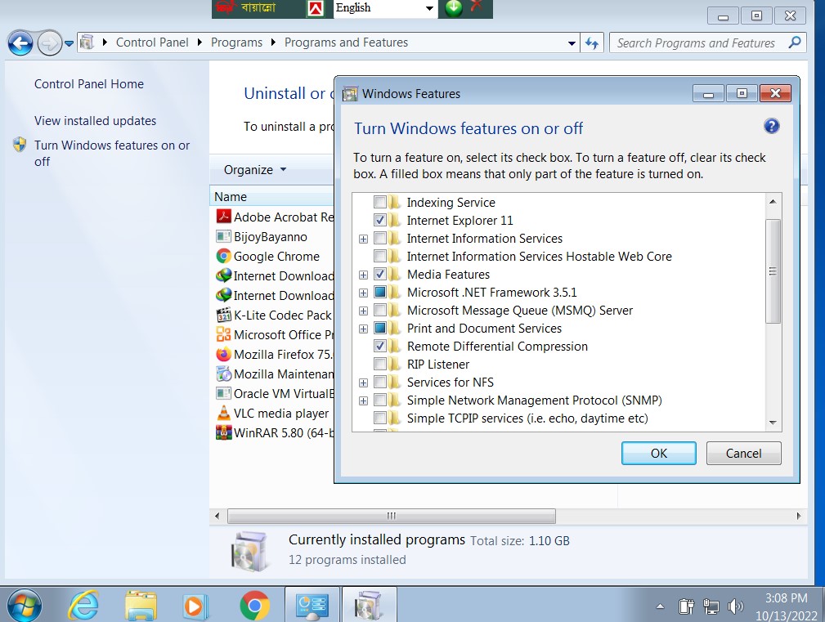
Task: Launch Internet Explorer from the taskbar
Action: (x=83, y=605)
